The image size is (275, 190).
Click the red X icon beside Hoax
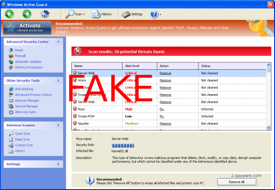[x=75, y=109]
